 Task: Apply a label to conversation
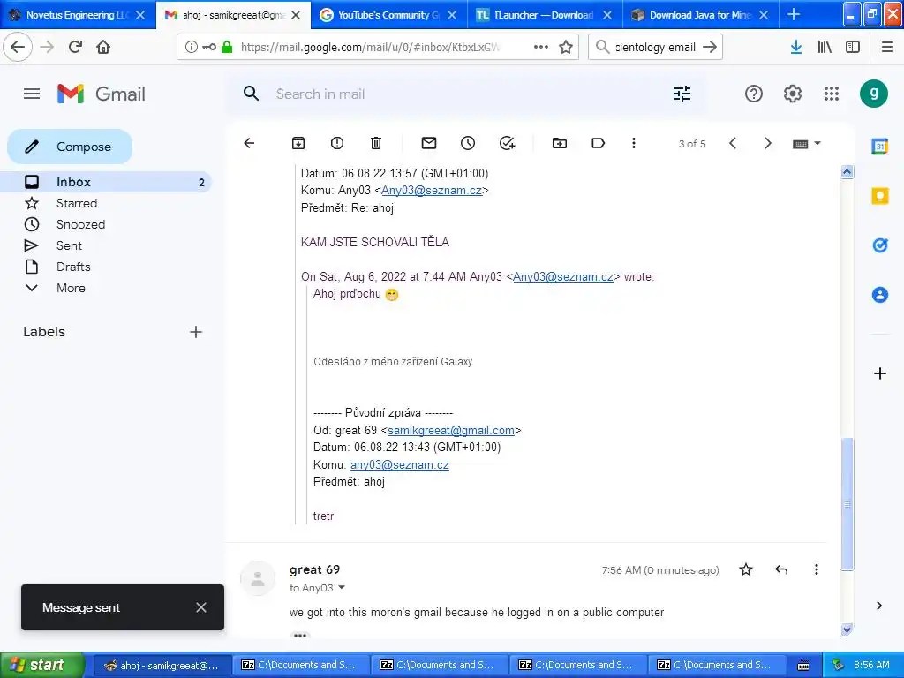(598, 143)
